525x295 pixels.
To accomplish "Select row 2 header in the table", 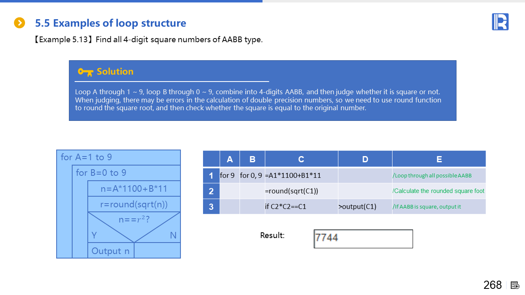I will [x=211, y=191].
